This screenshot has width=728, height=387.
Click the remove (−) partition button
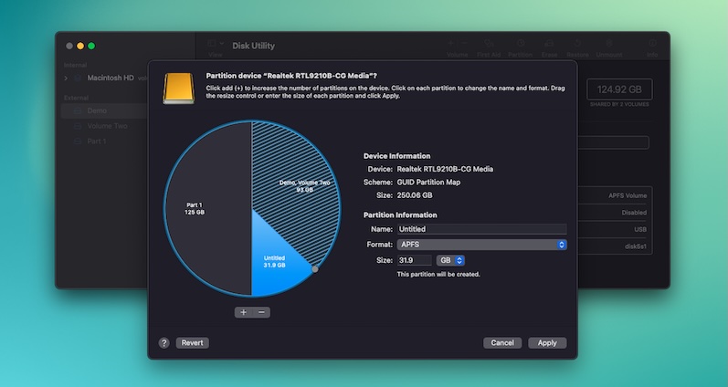point(261,312)
